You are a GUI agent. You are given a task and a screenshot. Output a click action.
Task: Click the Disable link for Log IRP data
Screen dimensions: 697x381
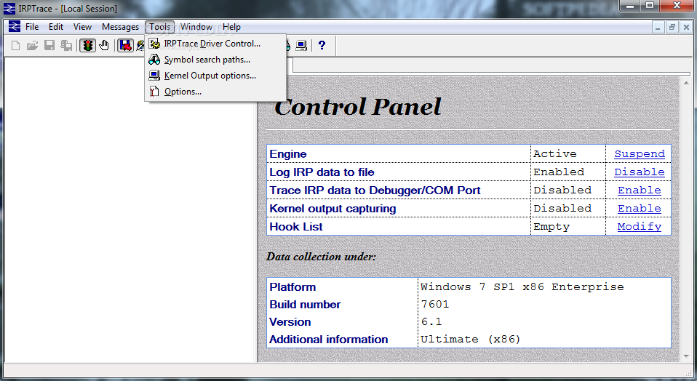[x=640, y=172]
